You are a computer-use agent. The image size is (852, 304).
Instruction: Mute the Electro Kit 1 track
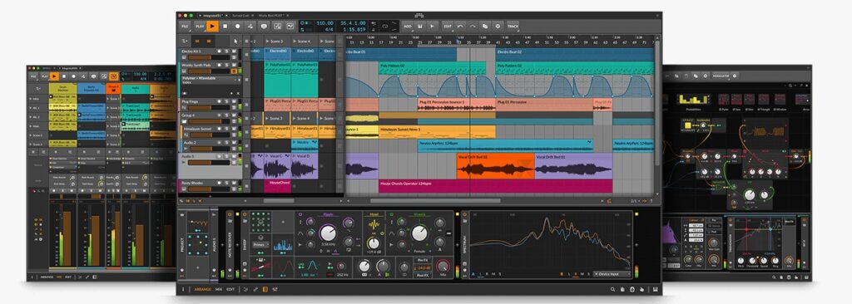click(234, 51)
